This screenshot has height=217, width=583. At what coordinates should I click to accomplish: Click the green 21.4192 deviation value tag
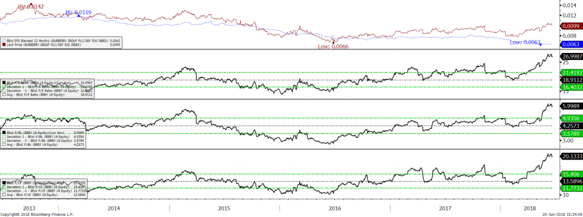click(572, 72)
